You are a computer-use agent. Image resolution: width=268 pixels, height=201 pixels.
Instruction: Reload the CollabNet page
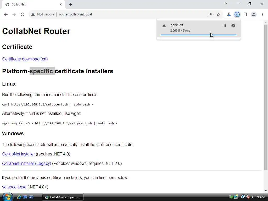point(23,14)
